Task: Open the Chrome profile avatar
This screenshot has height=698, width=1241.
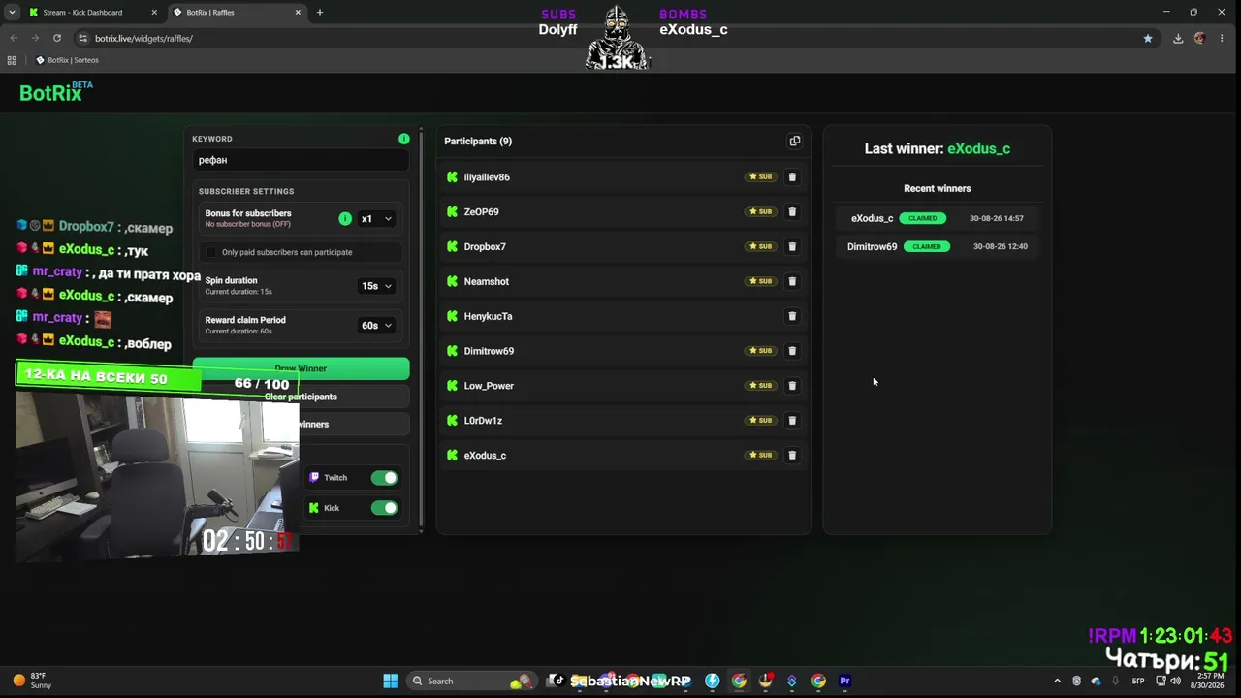Action: 1199,39
